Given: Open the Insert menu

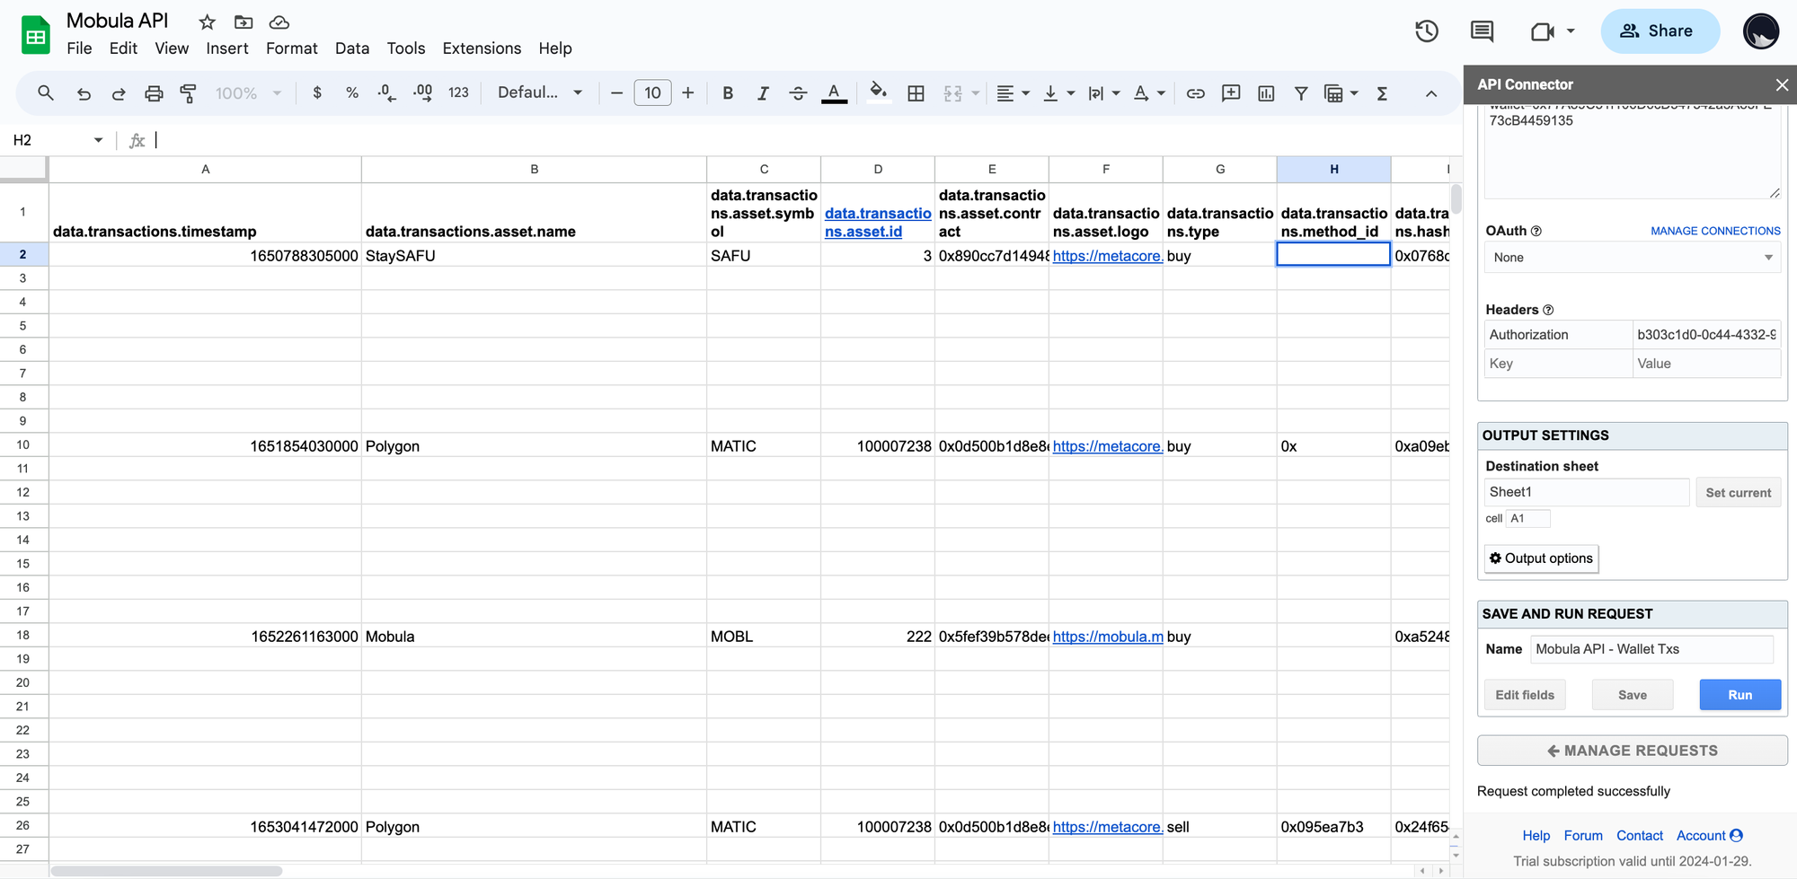Looking at the screenshot, I should [227, 48].
